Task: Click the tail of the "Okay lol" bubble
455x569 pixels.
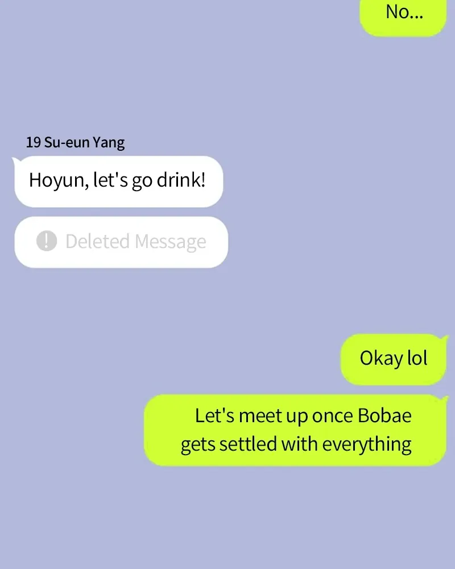Action: click(x=444, y=339)
